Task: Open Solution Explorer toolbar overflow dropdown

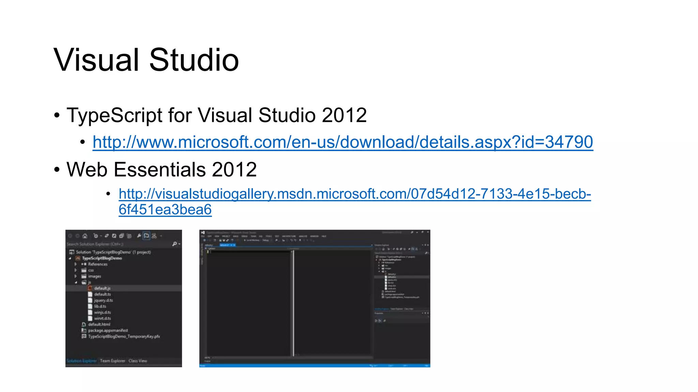Action: pyautogui.click(x=161, y=235)
